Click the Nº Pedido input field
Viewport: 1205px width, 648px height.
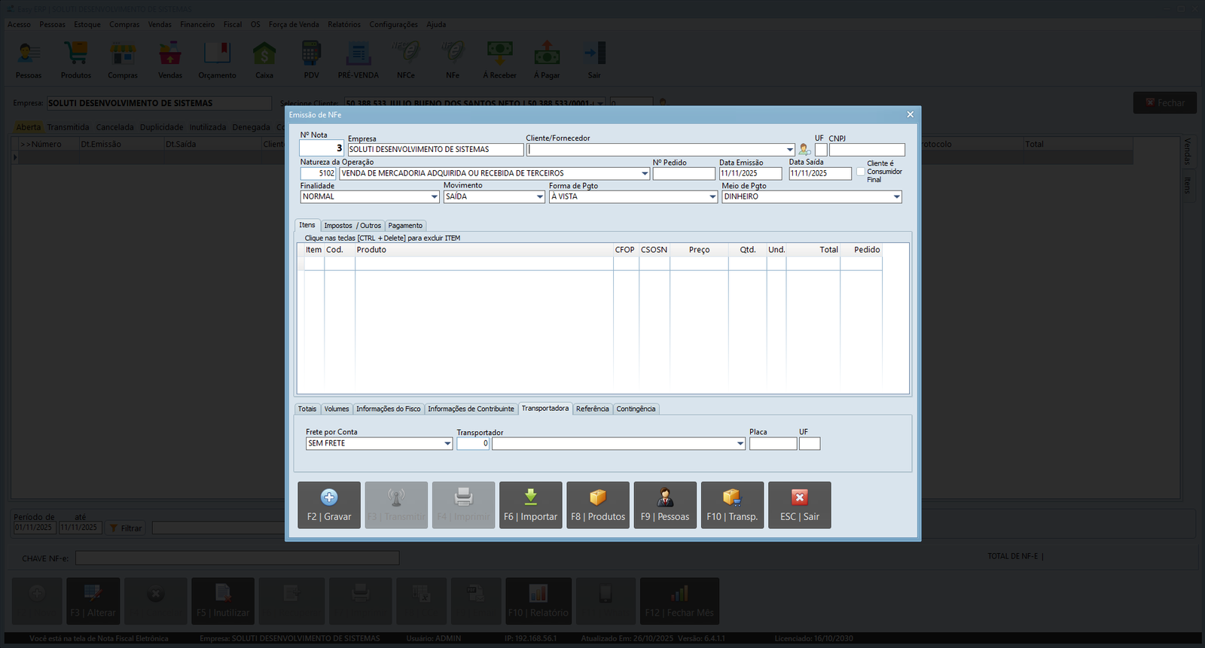click(684, 174)
